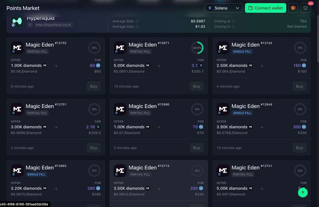Click the info icon beside Closing in
Image resolution: width=319 pixels, height=207 pixels.
pyautogui.click(x=233, y=27)
